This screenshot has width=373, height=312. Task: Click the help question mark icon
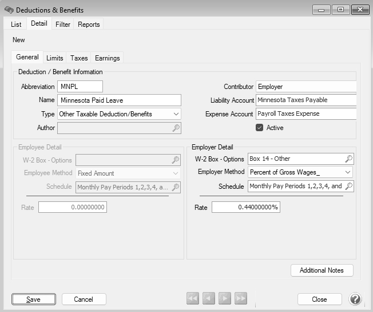[x=355, y=299]
